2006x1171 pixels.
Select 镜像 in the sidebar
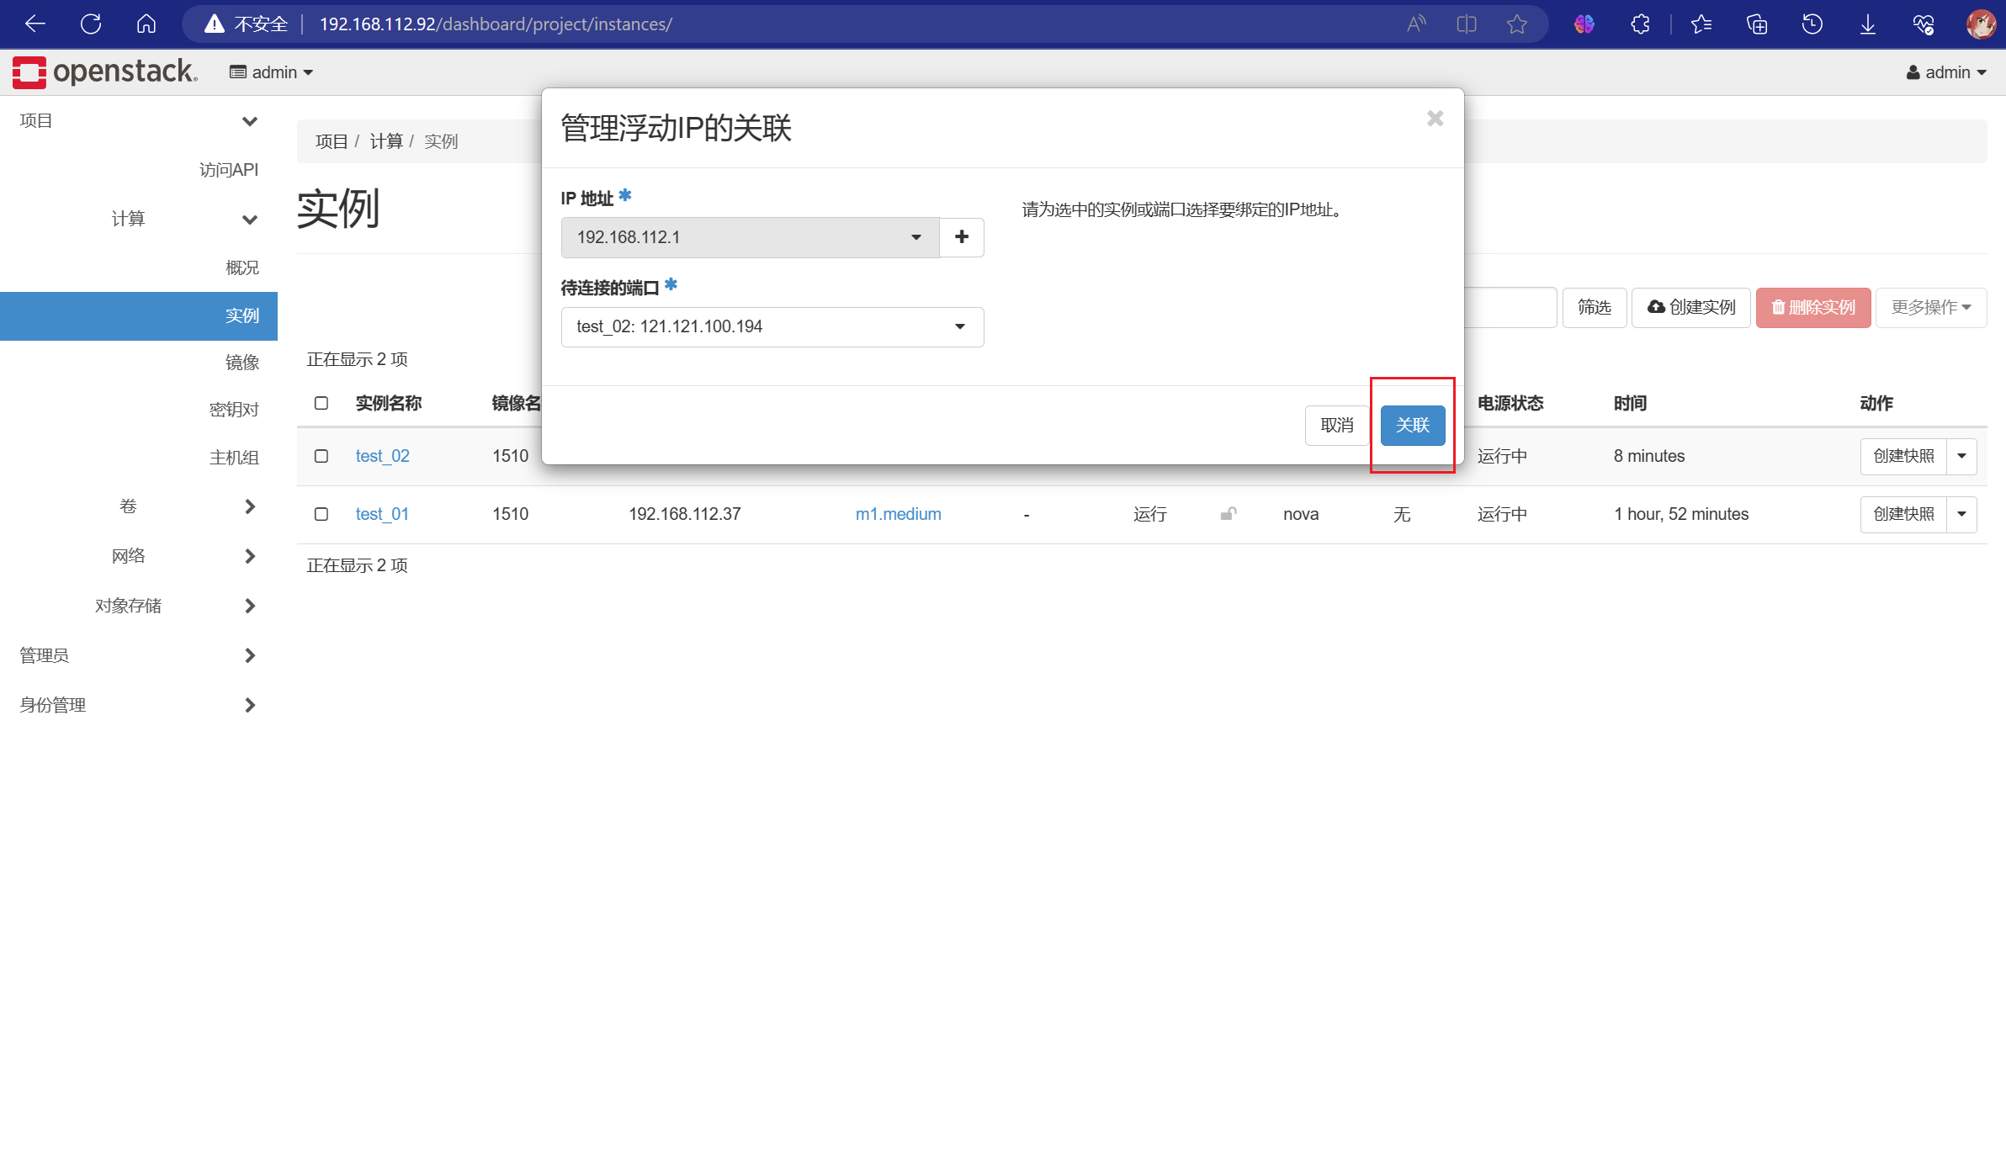point(241,363)
